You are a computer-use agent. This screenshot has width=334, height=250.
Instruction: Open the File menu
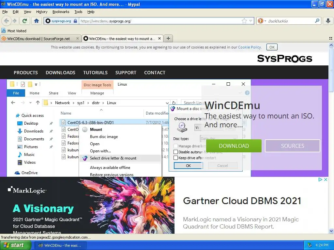pos(5,12)
